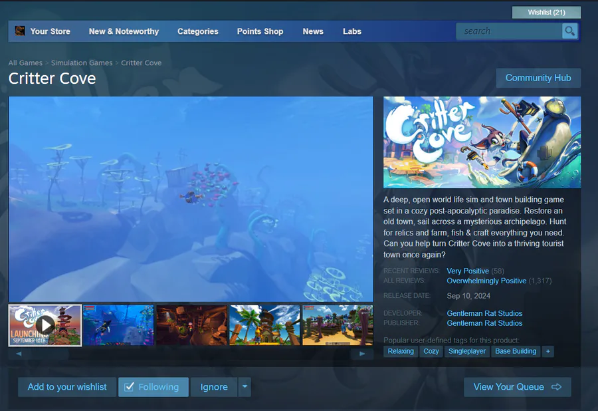Click the Your Store avatar icon

click(20, 31)
